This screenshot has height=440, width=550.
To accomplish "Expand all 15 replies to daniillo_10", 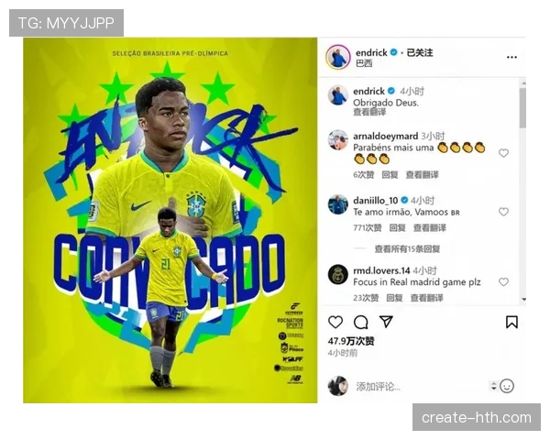I will click(x=407, y=248).
